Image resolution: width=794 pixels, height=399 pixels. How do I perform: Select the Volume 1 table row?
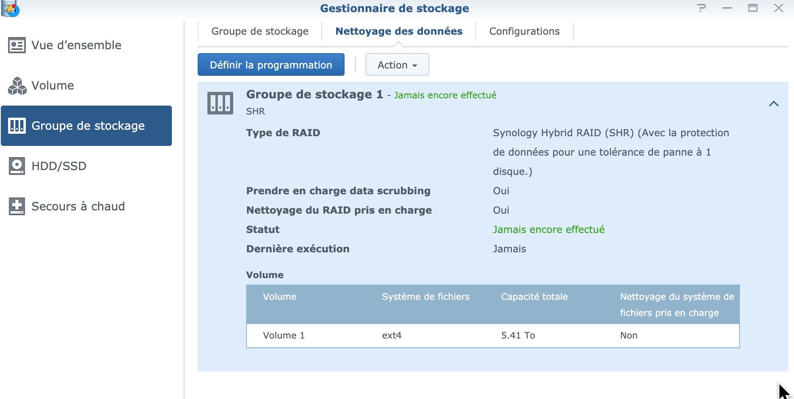[x=492, y=335]
